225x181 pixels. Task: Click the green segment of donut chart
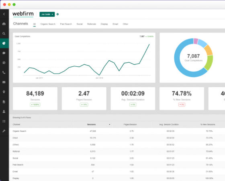(209, 63)
